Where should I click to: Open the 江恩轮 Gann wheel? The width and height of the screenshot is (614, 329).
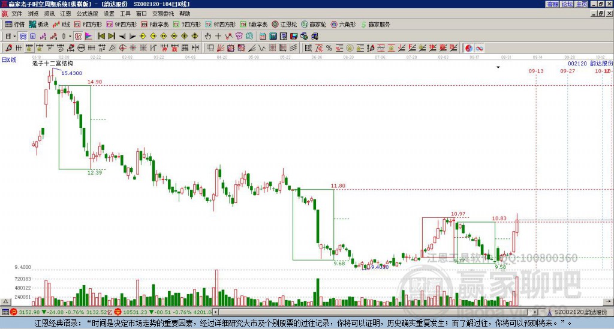pyautogui.click(x=284, y=24)
